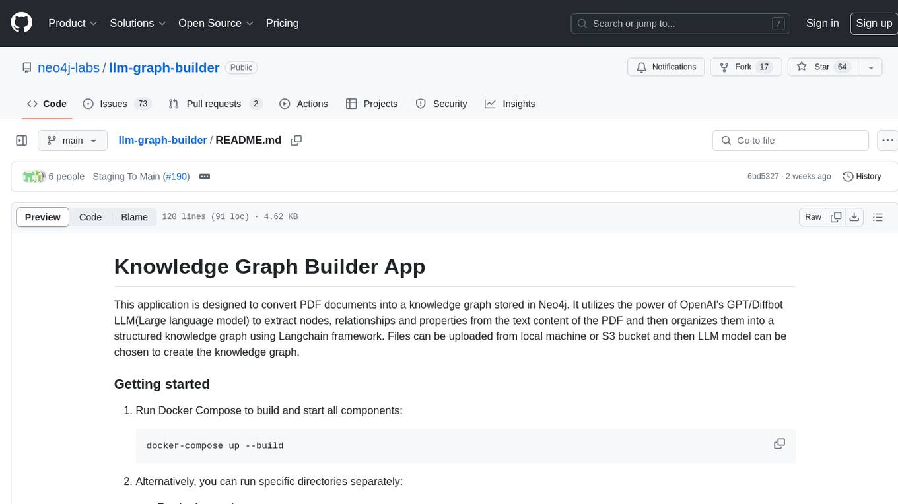
Task: Copy raw file contents
Action: (x=836, y=217)
